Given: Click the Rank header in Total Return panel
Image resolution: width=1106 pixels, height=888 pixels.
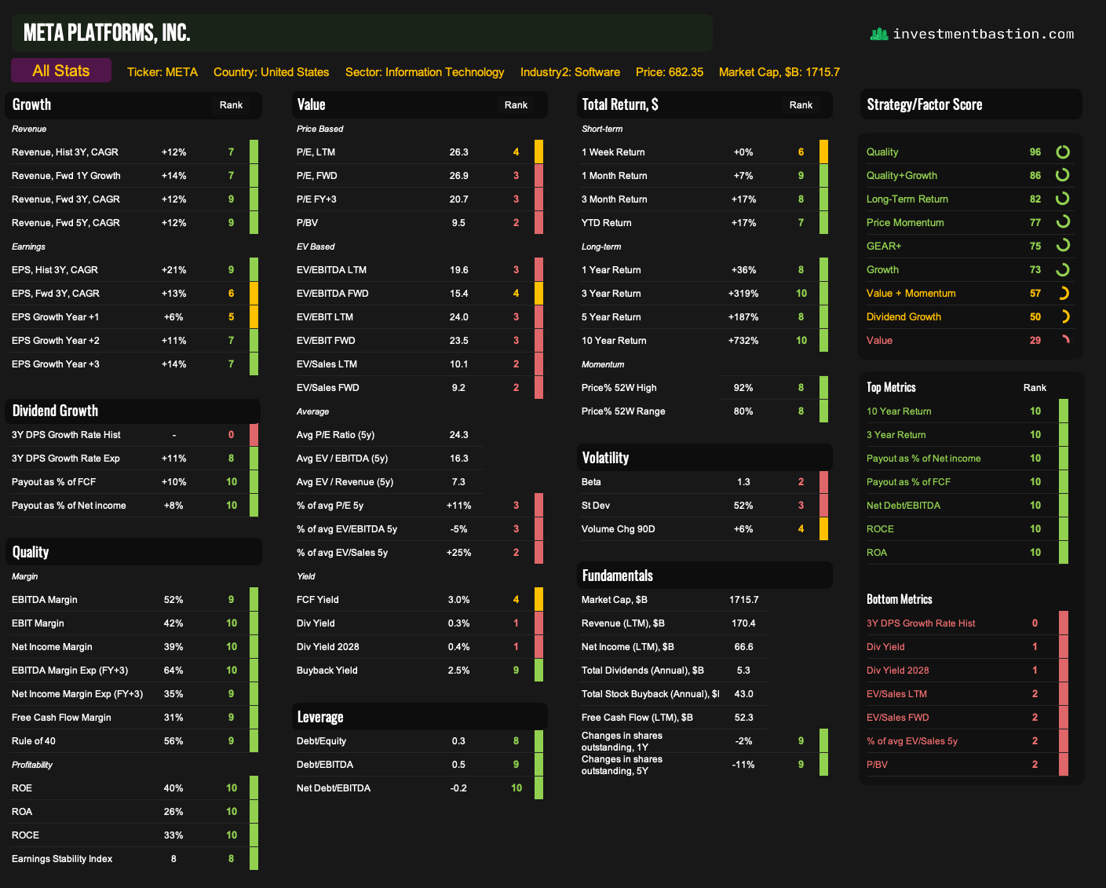Looking at the screenshot, I should [801, 104].
